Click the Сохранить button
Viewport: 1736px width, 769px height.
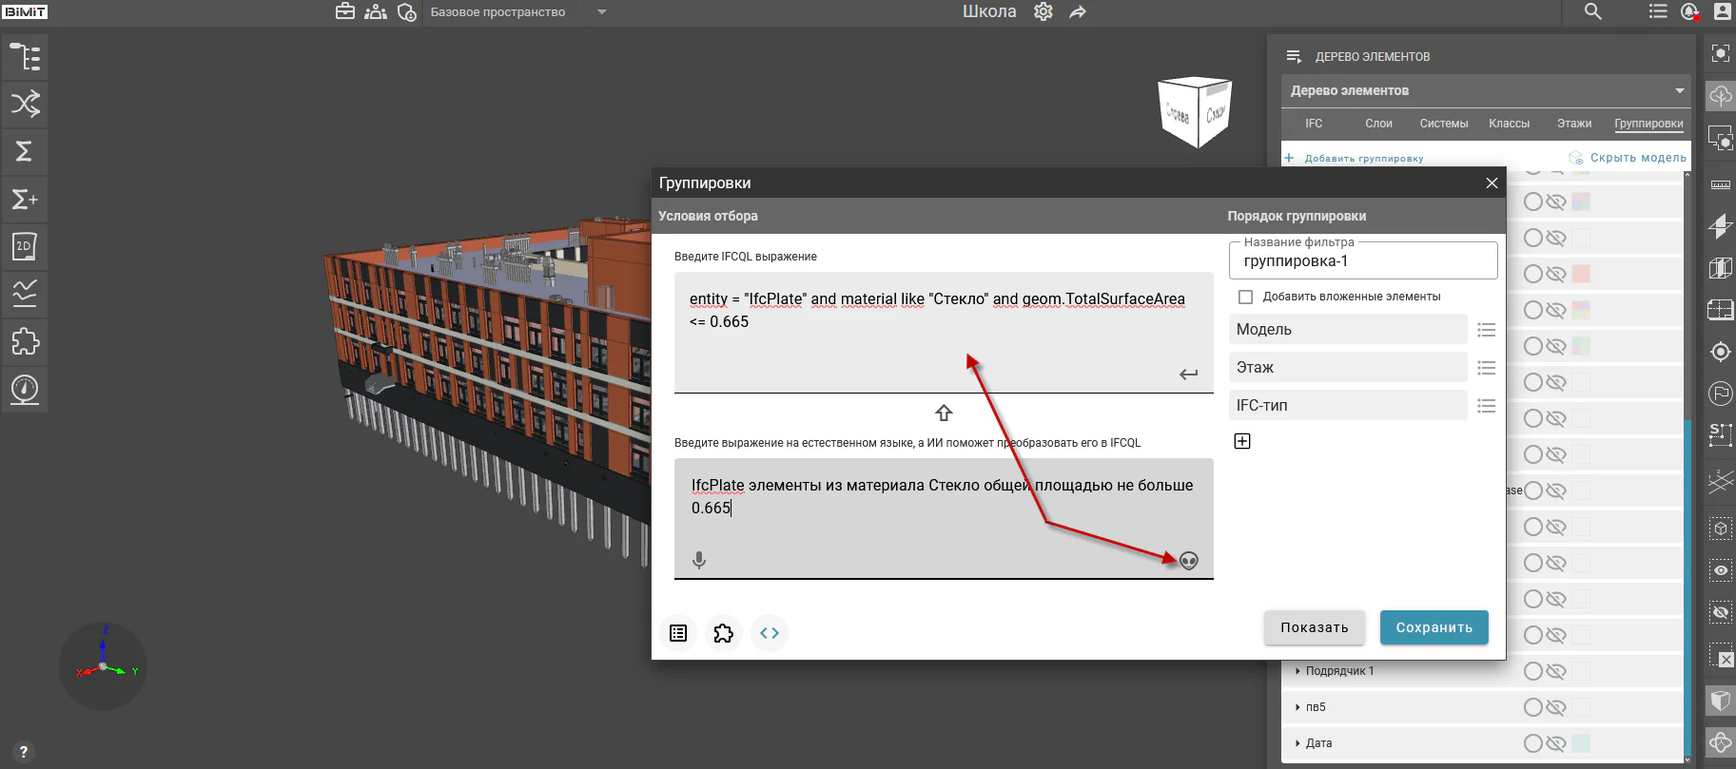point(1434,627)
